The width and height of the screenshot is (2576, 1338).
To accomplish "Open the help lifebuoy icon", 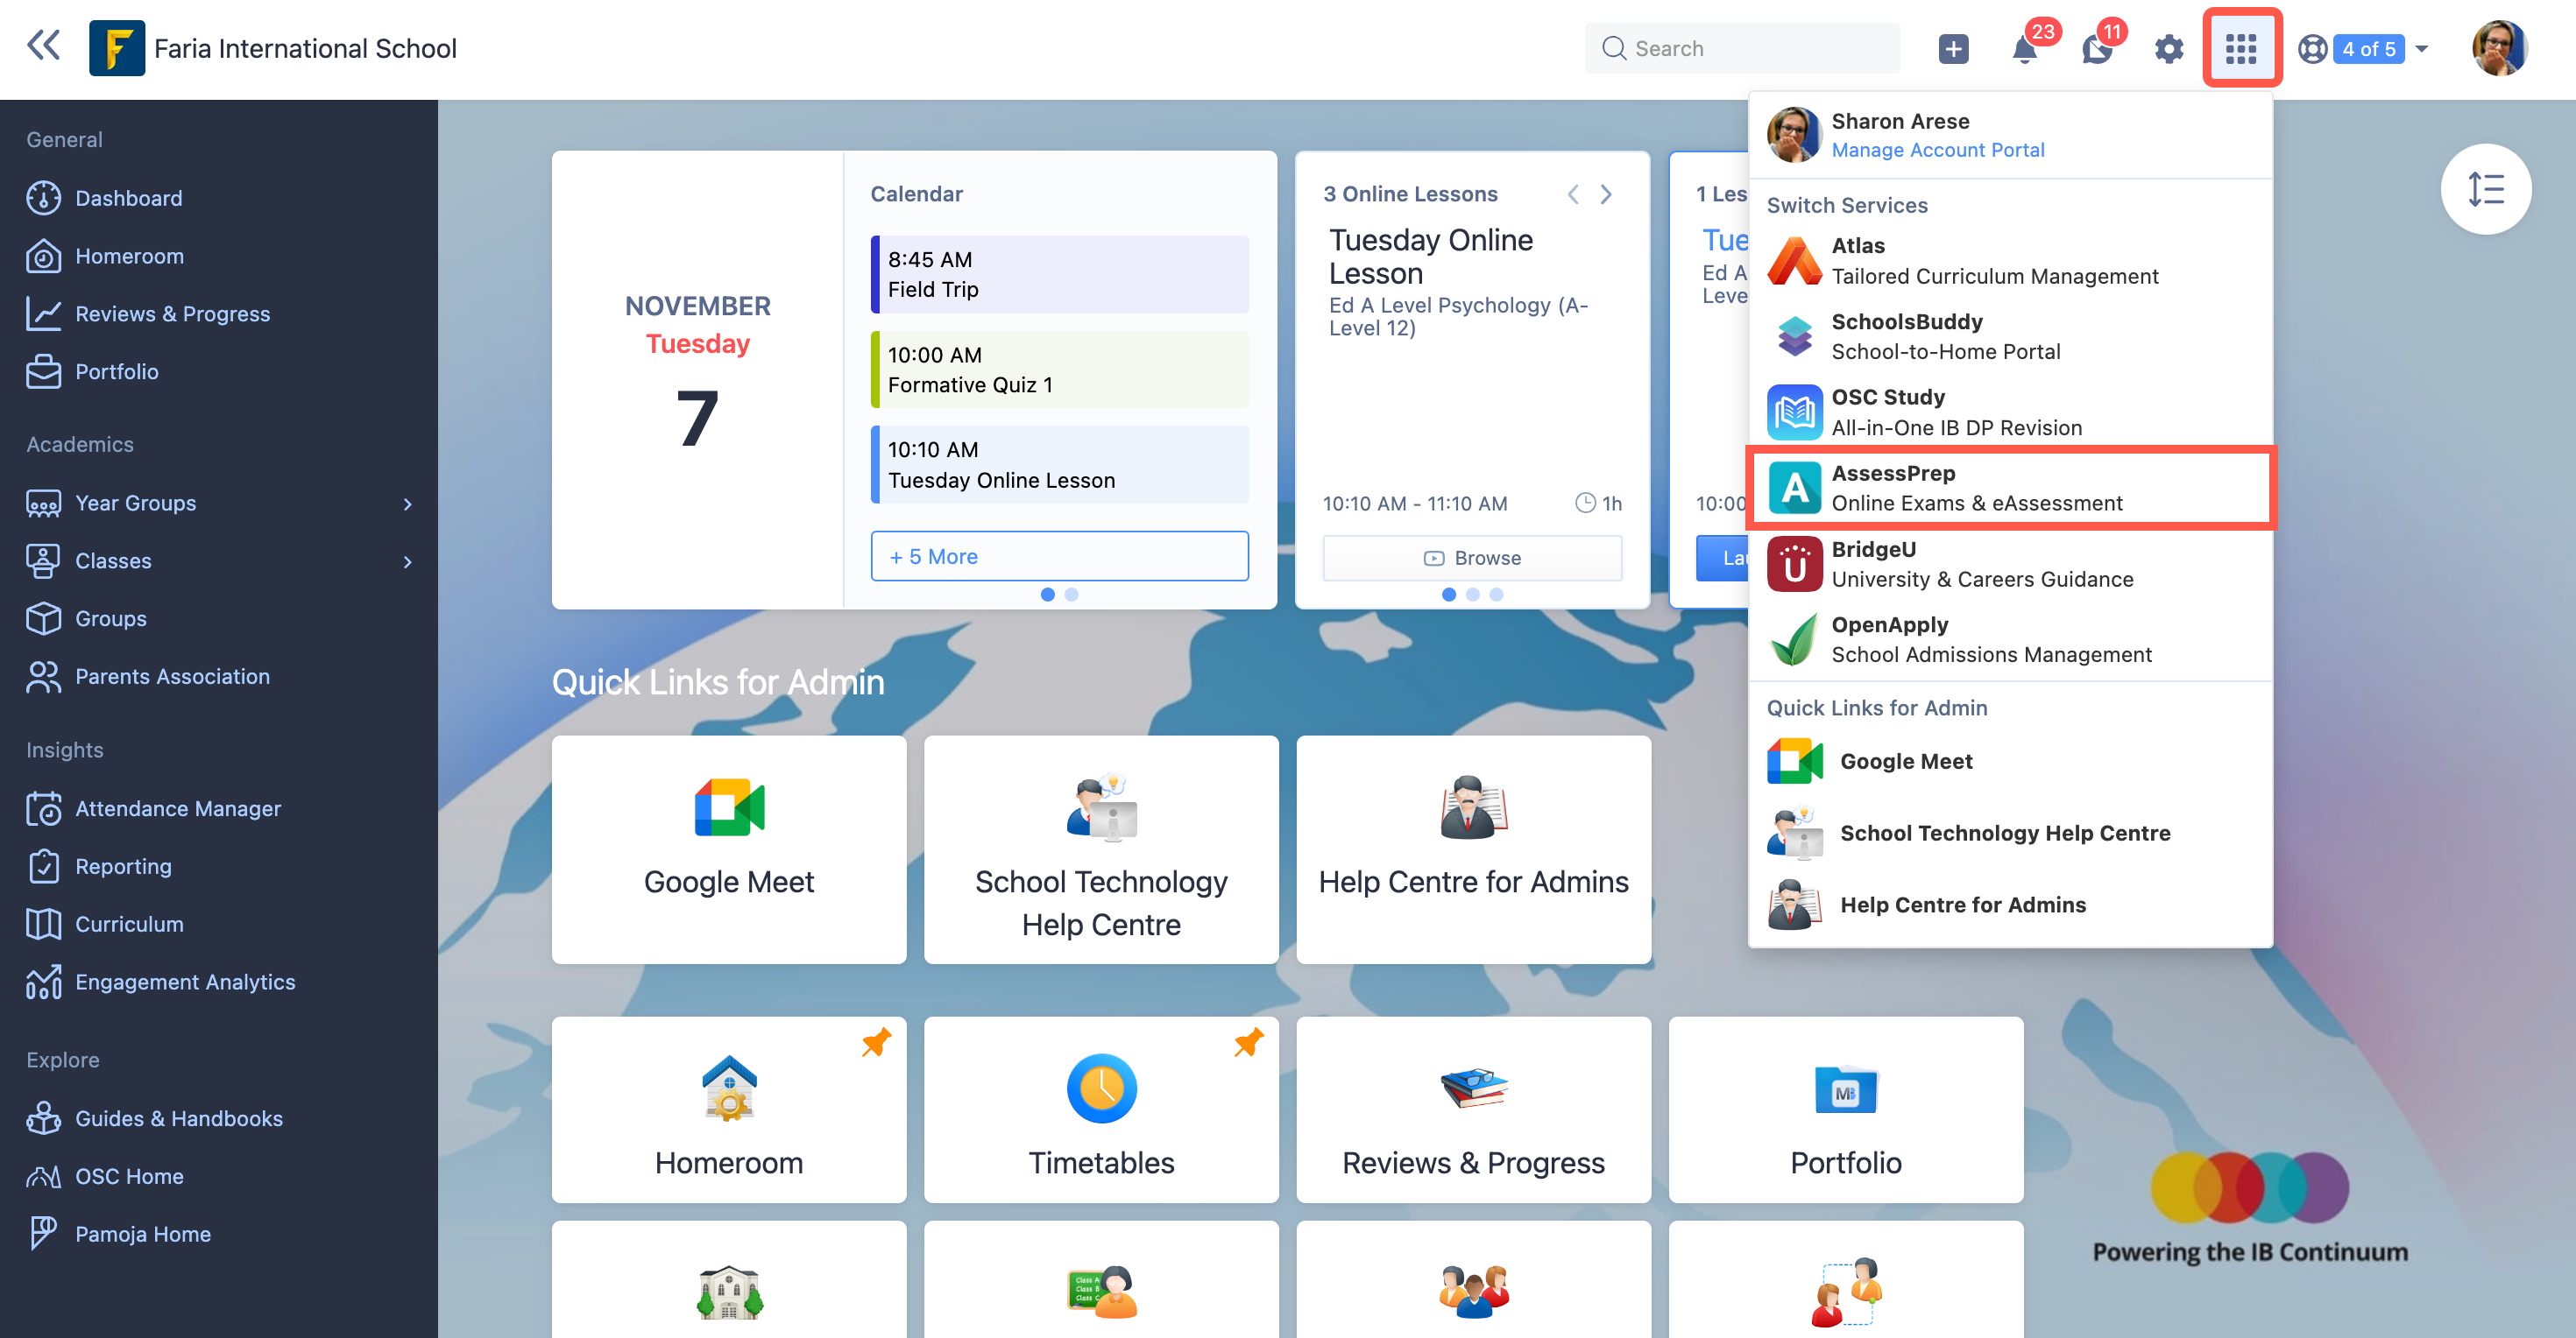I will [2313, 48].
